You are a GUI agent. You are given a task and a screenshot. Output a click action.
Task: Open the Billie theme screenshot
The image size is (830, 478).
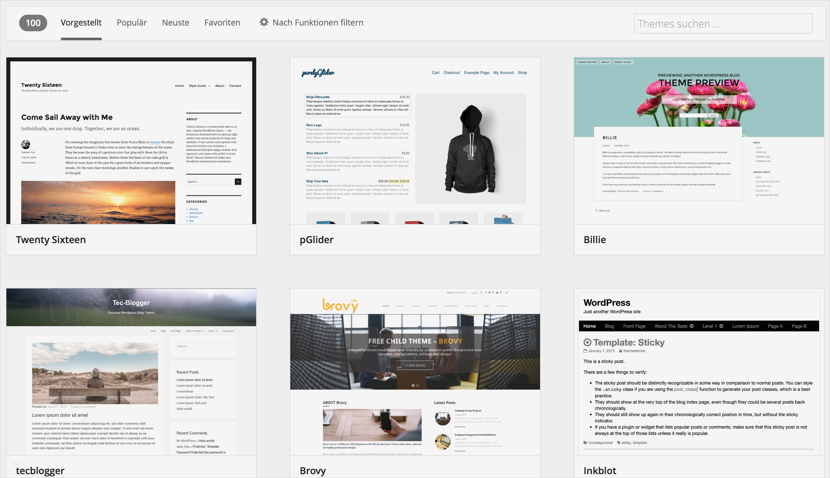click(x=698, y=141)
